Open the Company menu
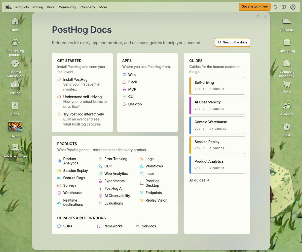 (88, 7)
